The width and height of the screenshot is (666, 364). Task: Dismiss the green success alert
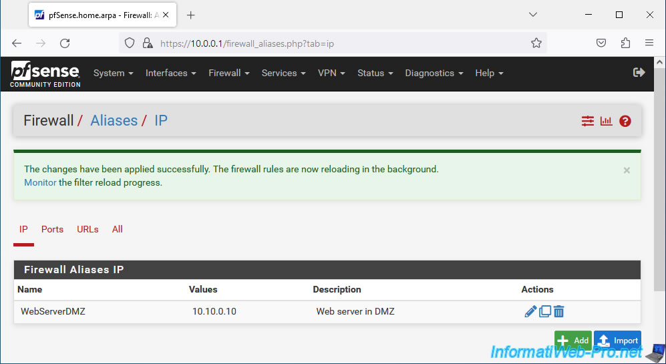coord(627,170)
